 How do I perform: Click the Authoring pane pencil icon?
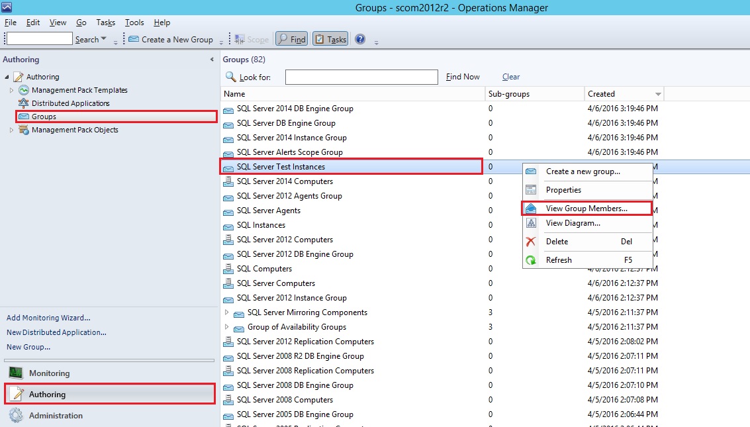[17, 394]
